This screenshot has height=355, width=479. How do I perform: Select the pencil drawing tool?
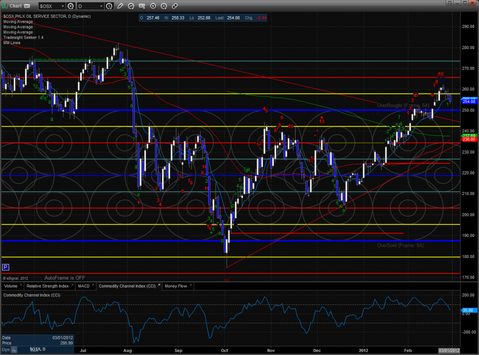point(120,6)
